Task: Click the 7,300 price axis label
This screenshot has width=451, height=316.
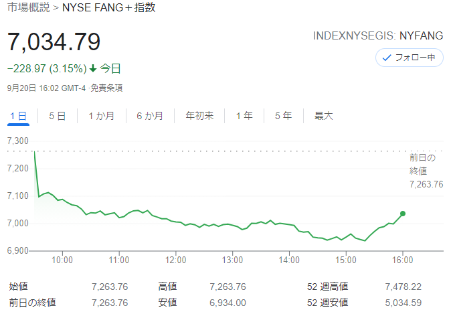Action: (x=18, y=141)
